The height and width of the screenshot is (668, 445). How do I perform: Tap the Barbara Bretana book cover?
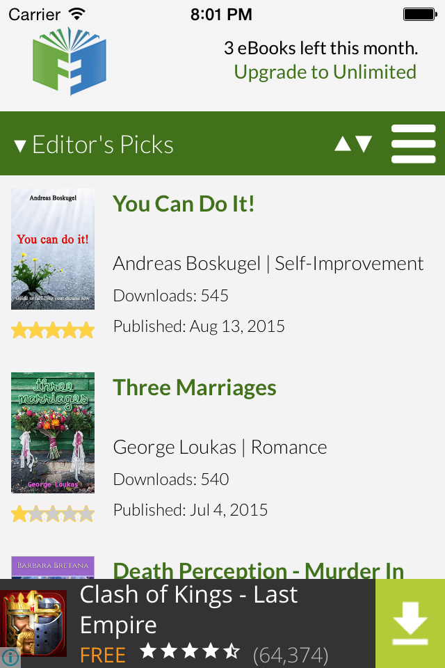(53, 567)
